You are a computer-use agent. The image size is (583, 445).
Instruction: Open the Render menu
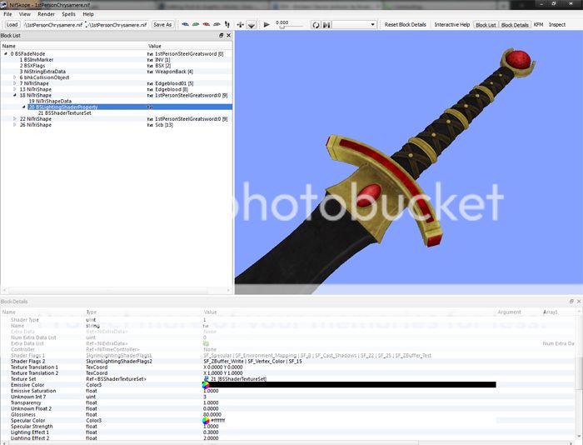pyautogui.click(x=46, y=14)
